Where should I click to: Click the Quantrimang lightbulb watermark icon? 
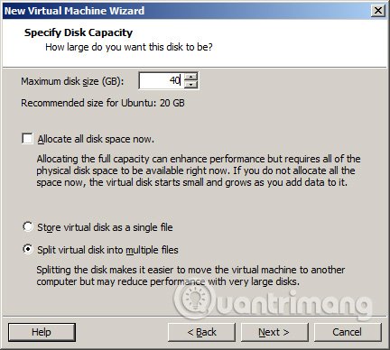tap(194, 299)
